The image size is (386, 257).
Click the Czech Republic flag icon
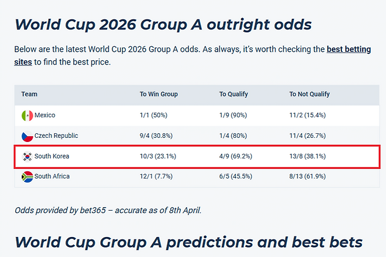pos(27,136)
